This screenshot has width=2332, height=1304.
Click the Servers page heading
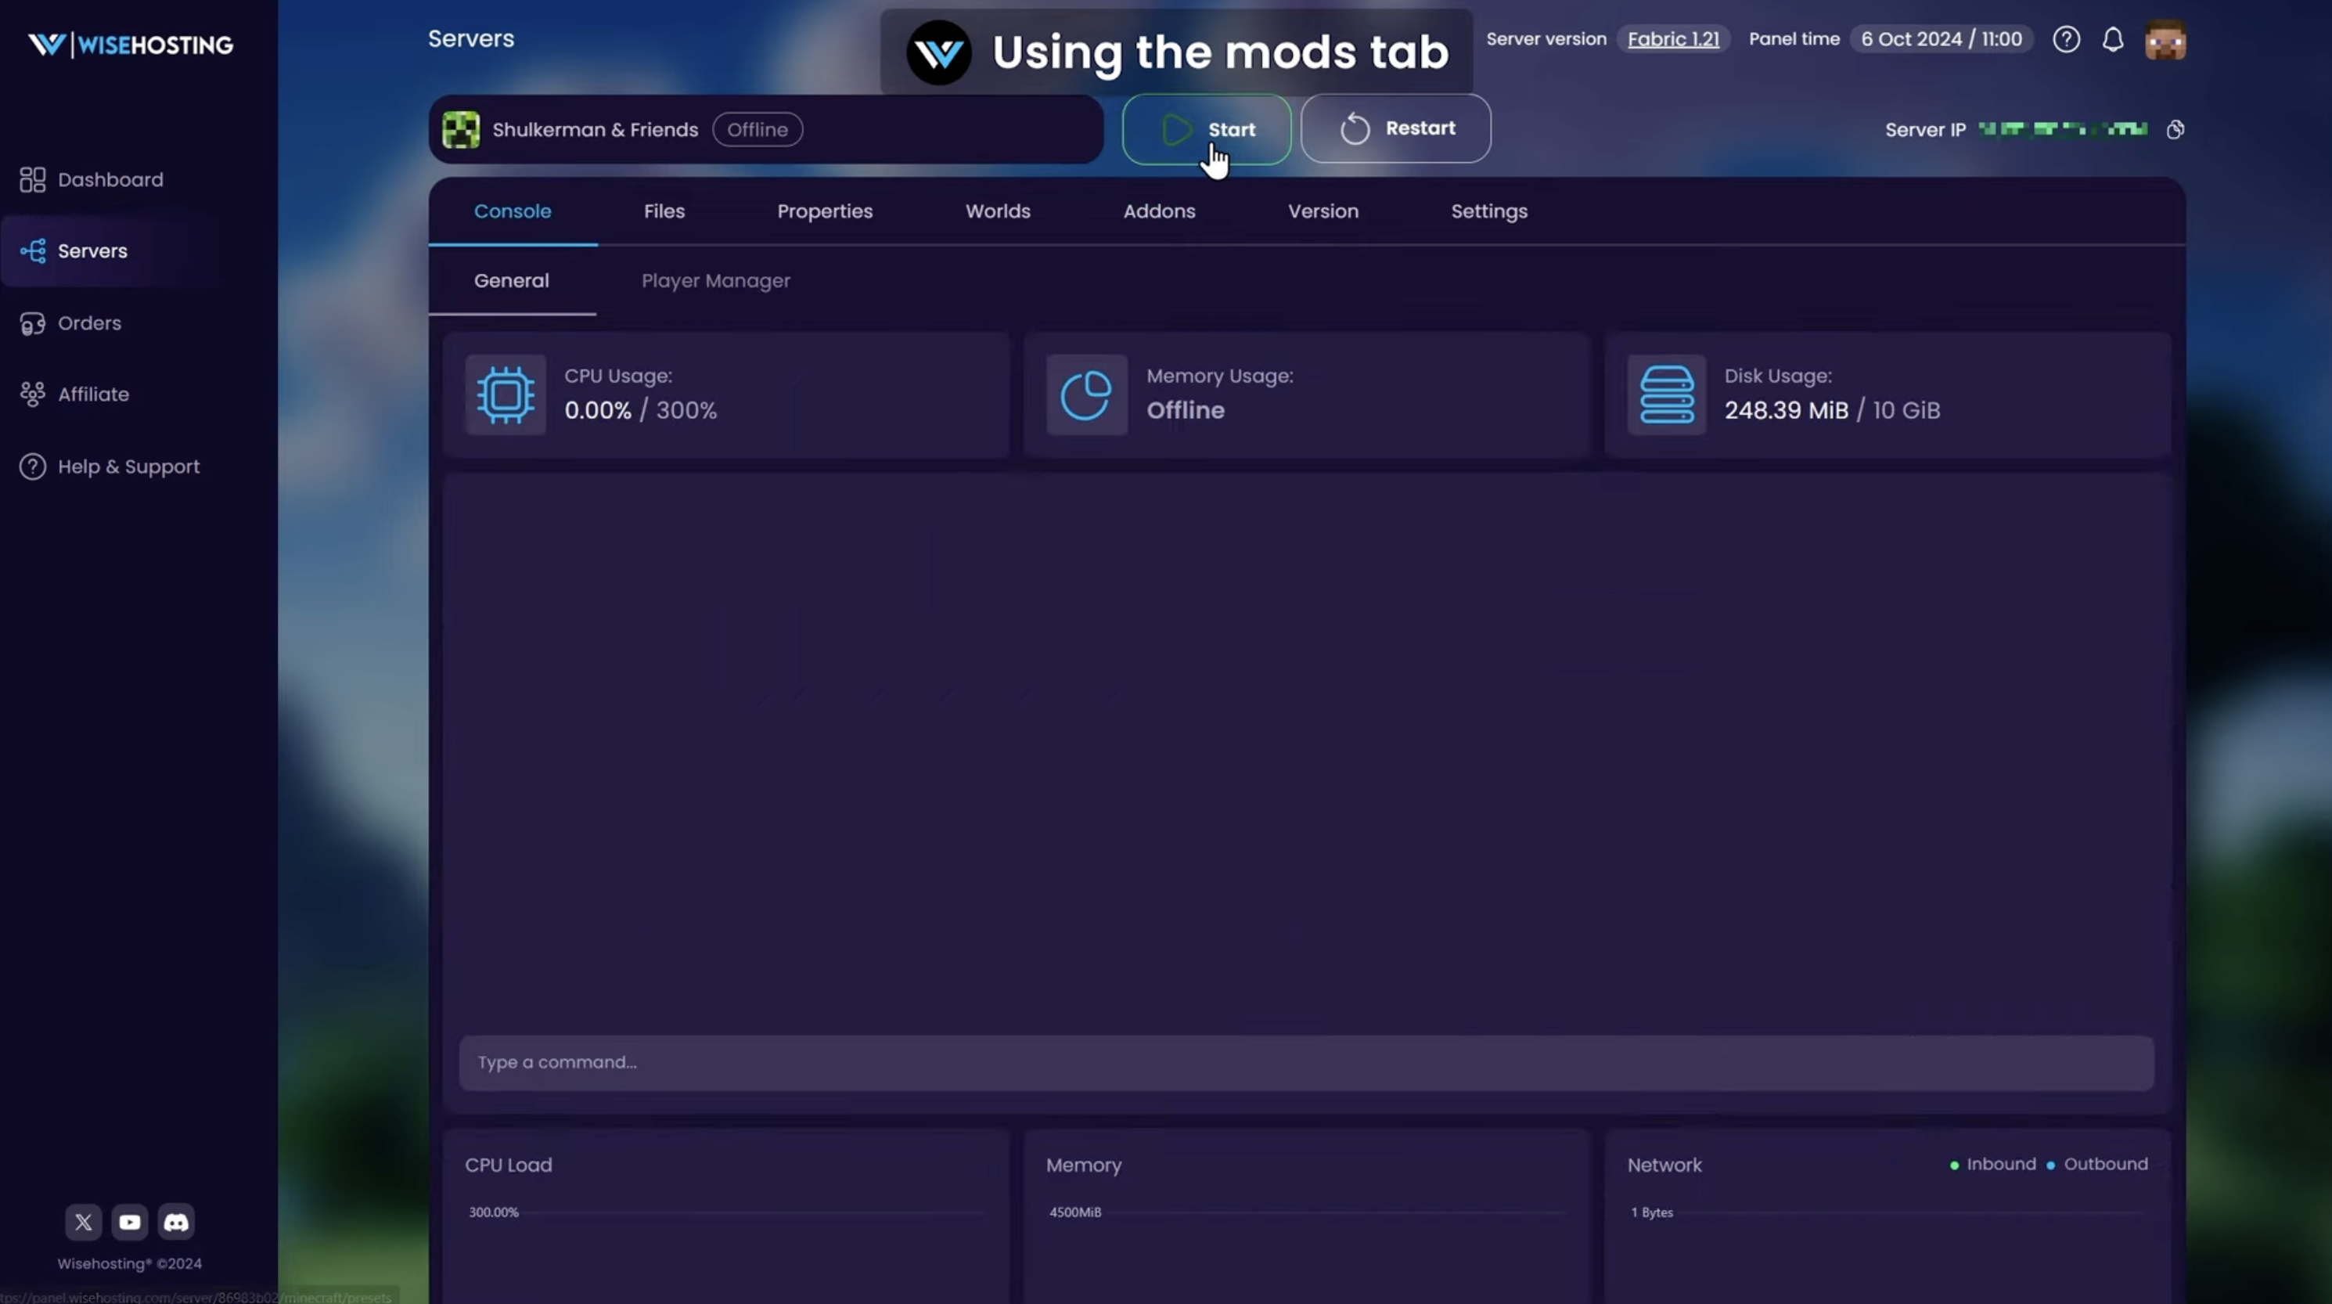point(471,39)
